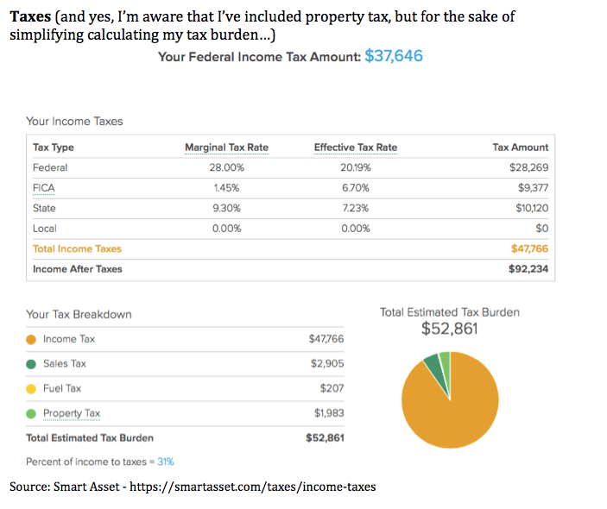Select the State tax row label
The width and height of the screenshot is (607, 509).
44,208
